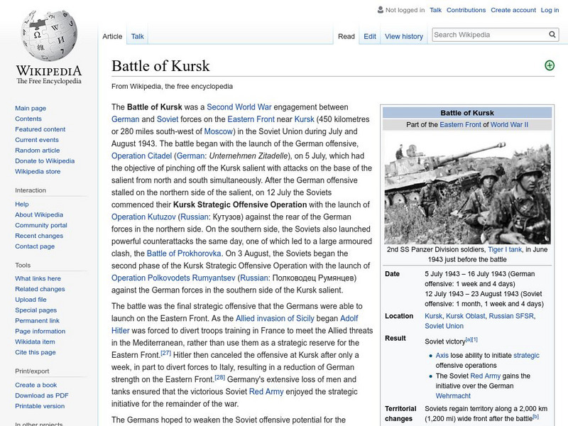The image size is (568, 426).
Task: Open Allied invasion of Sicily link
Action: coord(275,318)
